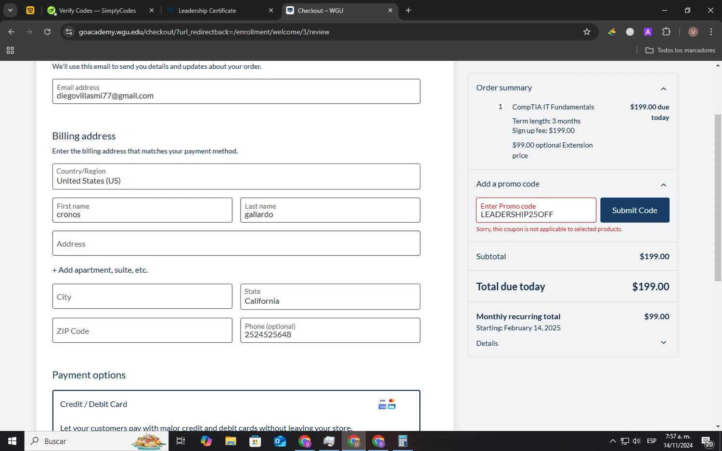Image resolution: width=722 pixels, height=451 pixels.
Task: Open Task View on the taskbar
Action: 181,441
